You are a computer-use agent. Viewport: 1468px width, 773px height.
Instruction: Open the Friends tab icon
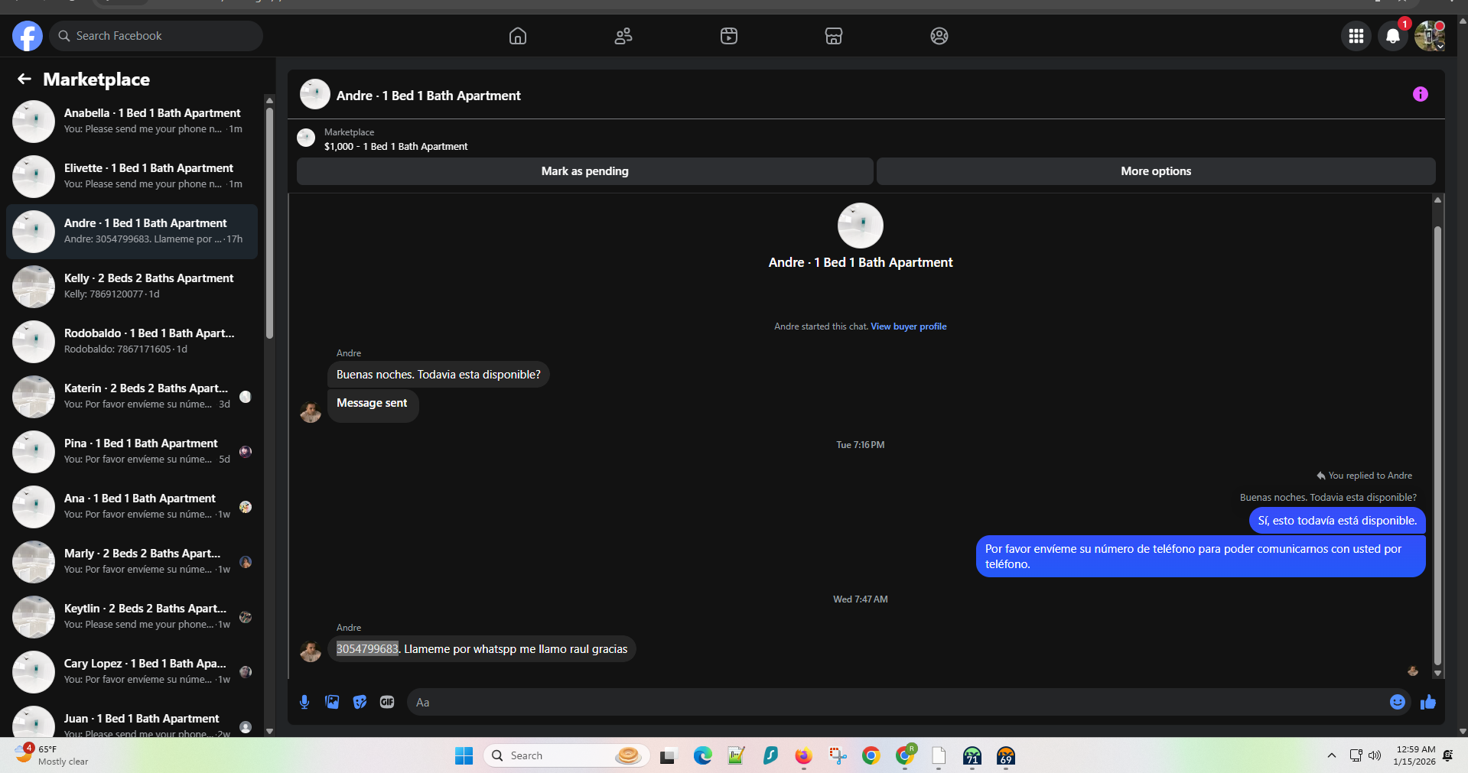pyautogui.click(x=623, y=36)
